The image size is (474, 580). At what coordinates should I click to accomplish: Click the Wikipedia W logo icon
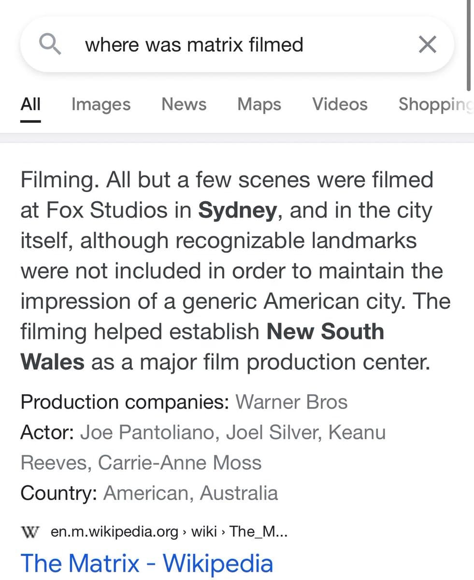tap(30, 531)
